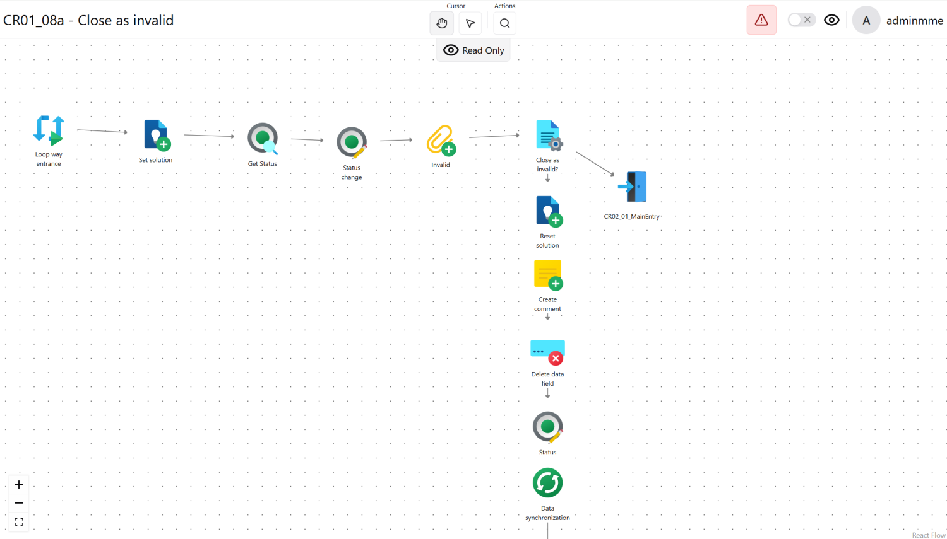Activate the hand pan cursor tool
Screen dimensions: 947x539
click(442, 23)
